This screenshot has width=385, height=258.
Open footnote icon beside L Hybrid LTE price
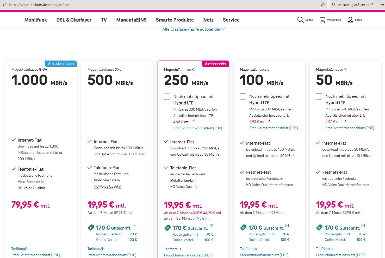coord(269,120)
